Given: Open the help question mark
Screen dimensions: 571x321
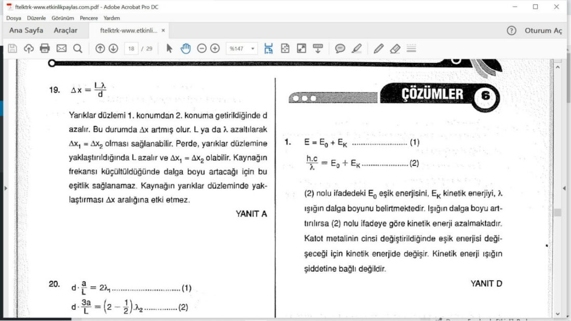Looking at the screenshot, I should click(511, 31).
